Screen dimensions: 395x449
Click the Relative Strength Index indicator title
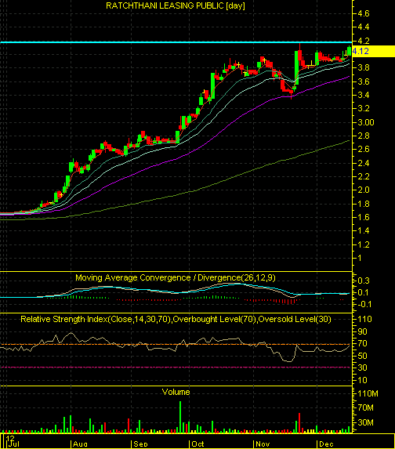tap(176, 319)
